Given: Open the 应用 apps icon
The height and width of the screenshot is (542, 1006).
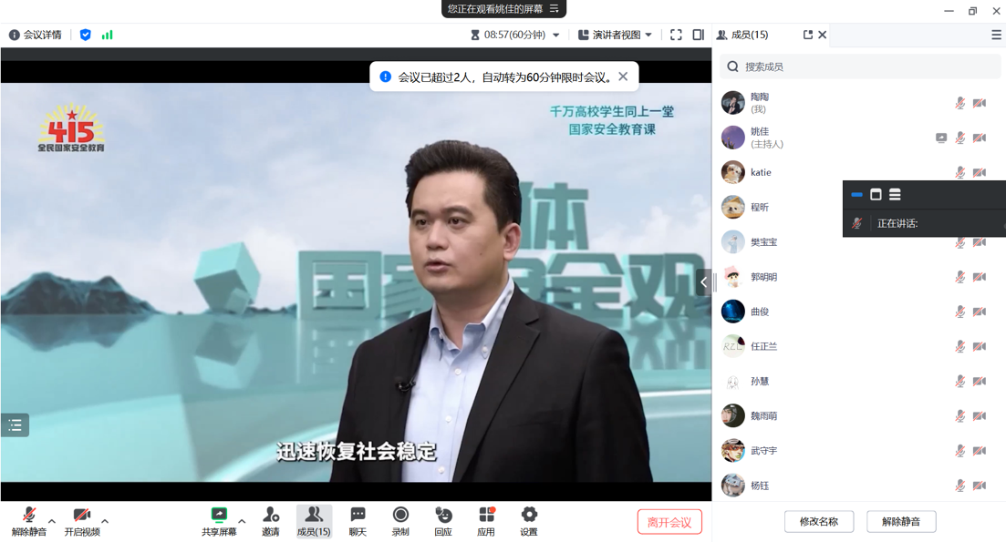Looking at the screenshot, I should click(x=486, y=516).
